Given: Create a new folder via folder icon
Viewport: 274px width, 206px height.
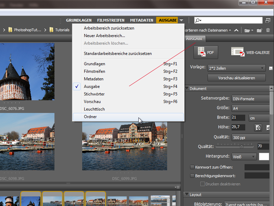Looking at the screenshot, I should click(260, 30).
